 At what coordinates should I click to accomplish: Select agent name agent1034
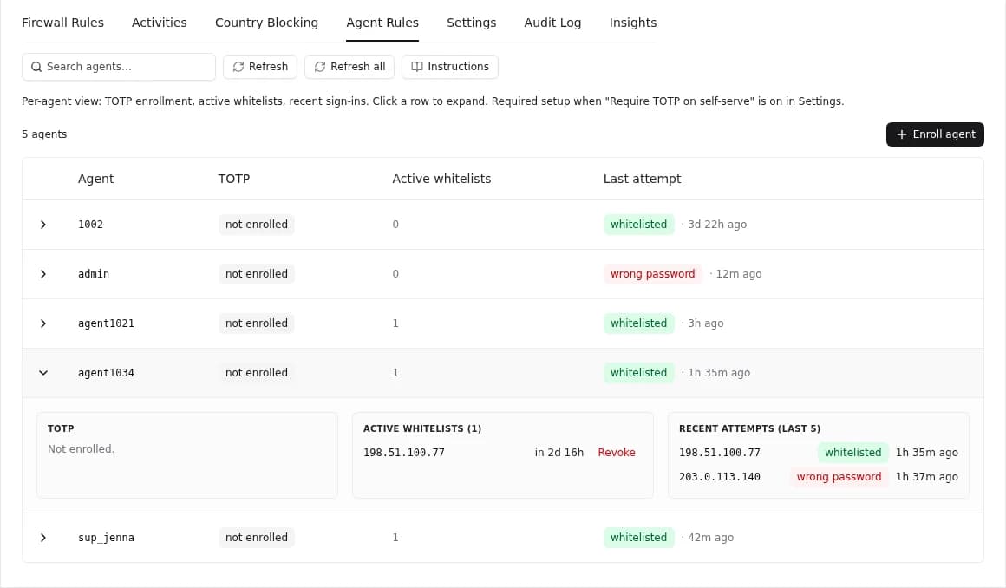pos(106,373)
